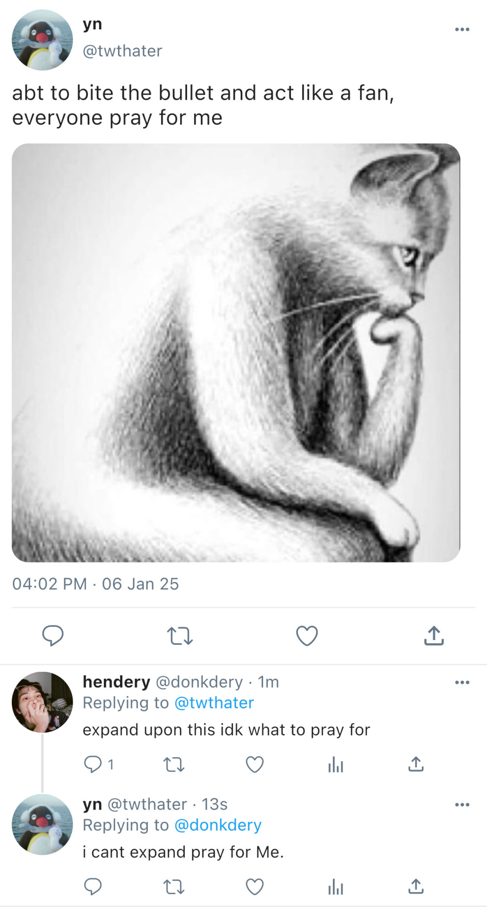Reply to hendery's comment
Viewport: 487px width, 907px height.
click(93, 764)
